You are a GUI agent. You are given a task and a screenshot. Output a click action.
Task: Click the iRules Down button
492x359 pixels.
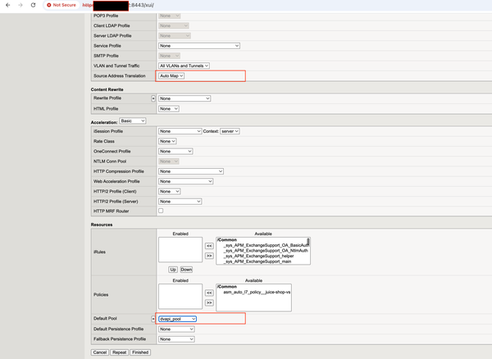pos(186,270)
